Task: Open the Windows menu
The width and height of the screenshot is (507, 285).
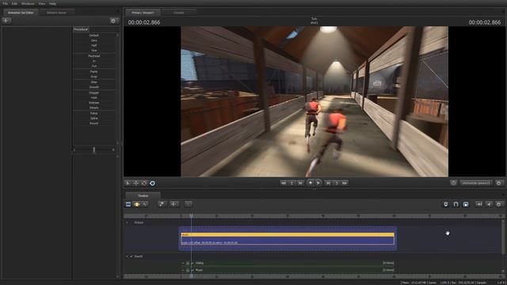Action: click(28, 3)
